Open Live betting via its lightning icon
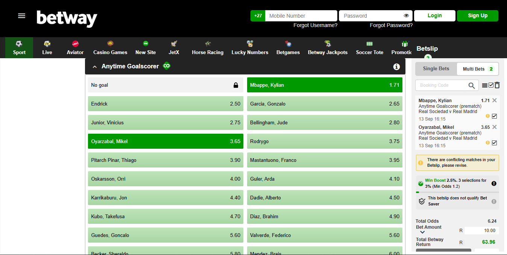The height and width of the screenshot is (255, 507). coord(47,44)
